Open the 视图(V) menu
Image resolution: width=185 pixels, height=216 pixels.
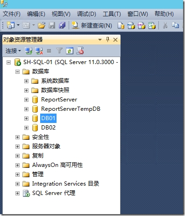tap(61, 14)
